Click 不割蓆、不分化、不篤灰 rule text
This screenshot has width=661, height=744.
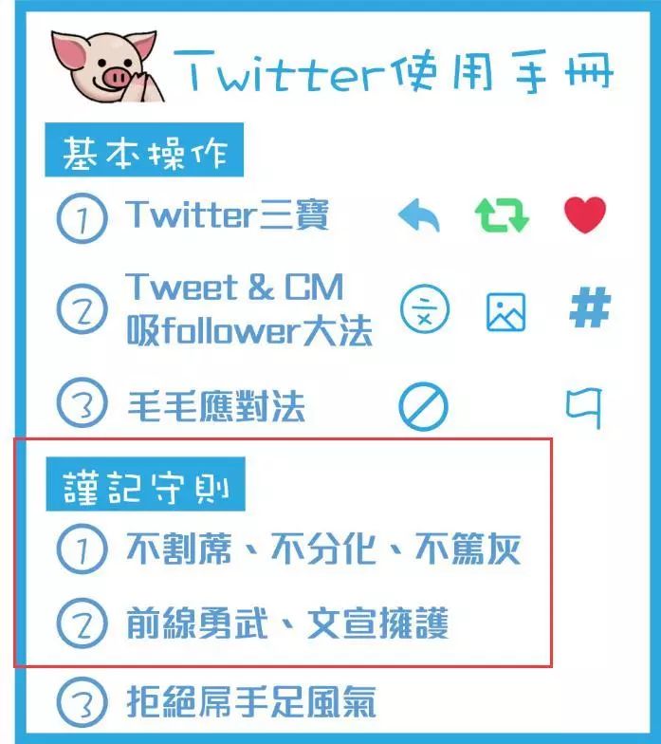(x=324, y=549)
